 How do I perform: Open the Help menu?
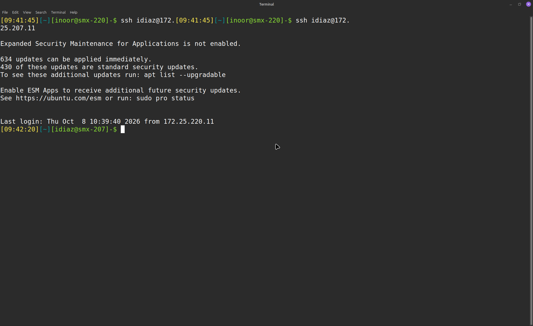pos(74,12)
